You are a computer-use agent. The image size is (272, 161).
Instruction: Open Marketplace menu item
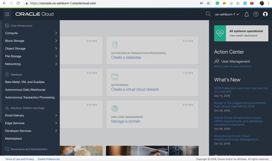pos(13,139)
